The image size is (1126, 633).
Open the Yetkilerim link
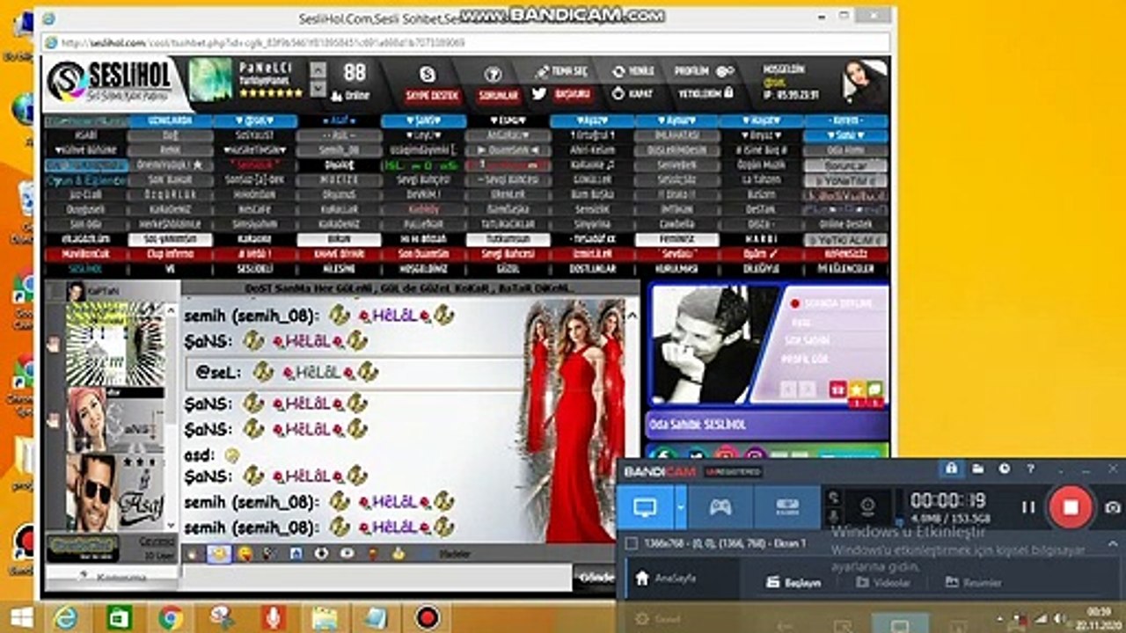(x=706, y=93)
